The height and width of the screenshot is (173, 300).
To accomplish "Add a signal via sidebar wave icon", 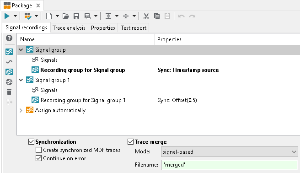I will (x=9, y=62).
